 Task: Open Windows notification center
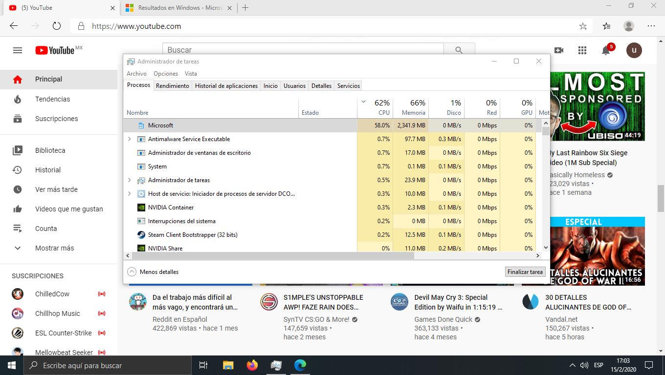pos(649,365)
